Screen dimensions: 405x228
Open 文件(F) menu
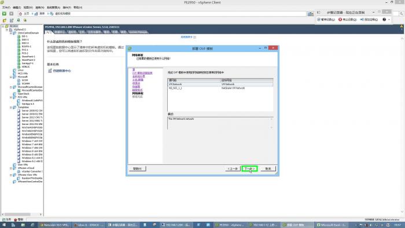coord(6,8)
